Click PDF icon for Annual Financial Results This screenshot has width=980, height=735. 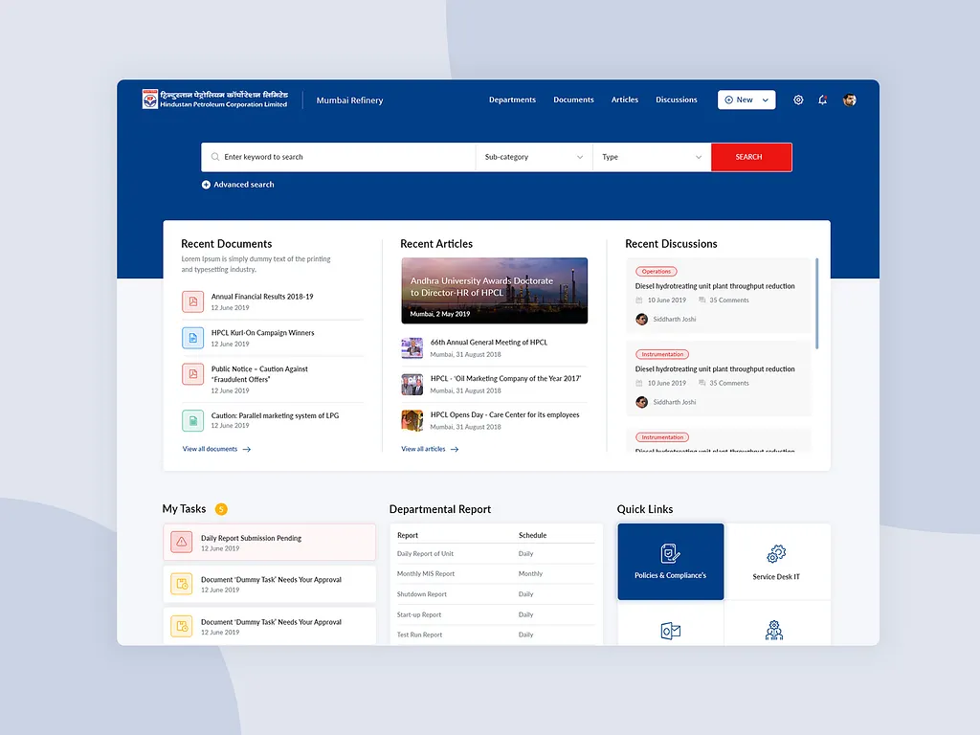click(192, 301)
